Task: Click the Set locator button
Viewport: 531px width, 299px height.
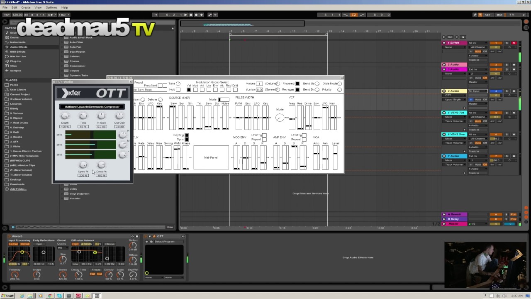Action: (x=450, y=37)
